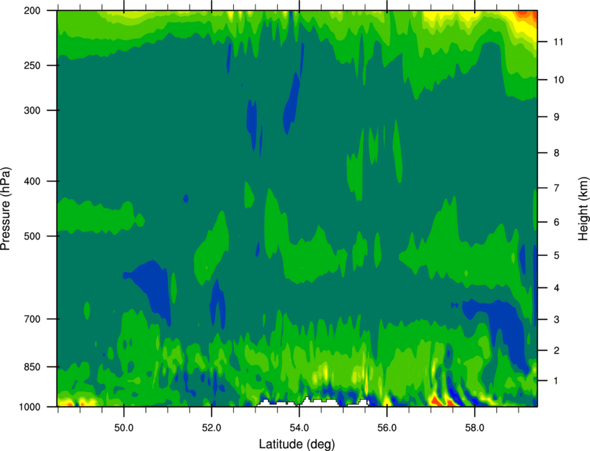Viewport: 590px width, 451px height.
Task: Click the Height (km) axis title
Action: tap(583, 209)
